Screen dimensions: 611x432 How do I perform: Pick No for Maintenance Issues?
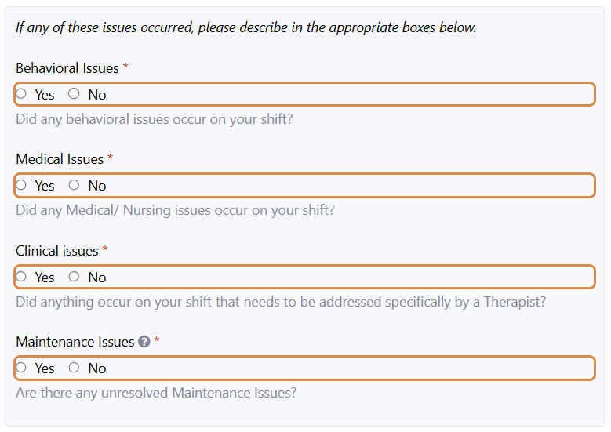click(75, 368)
